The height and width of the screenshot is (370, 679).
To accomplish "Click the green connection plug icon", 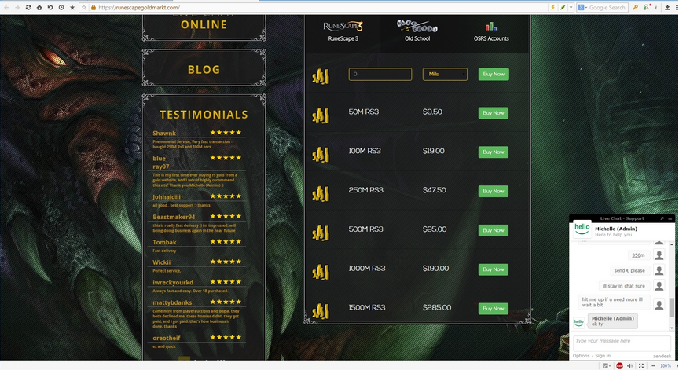I will (x=563, y=7).
